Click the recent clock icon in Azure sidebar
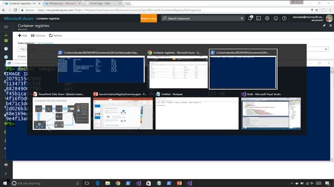Screen dimensions: 334x187 pyautogui.click(x=6, y=48)
